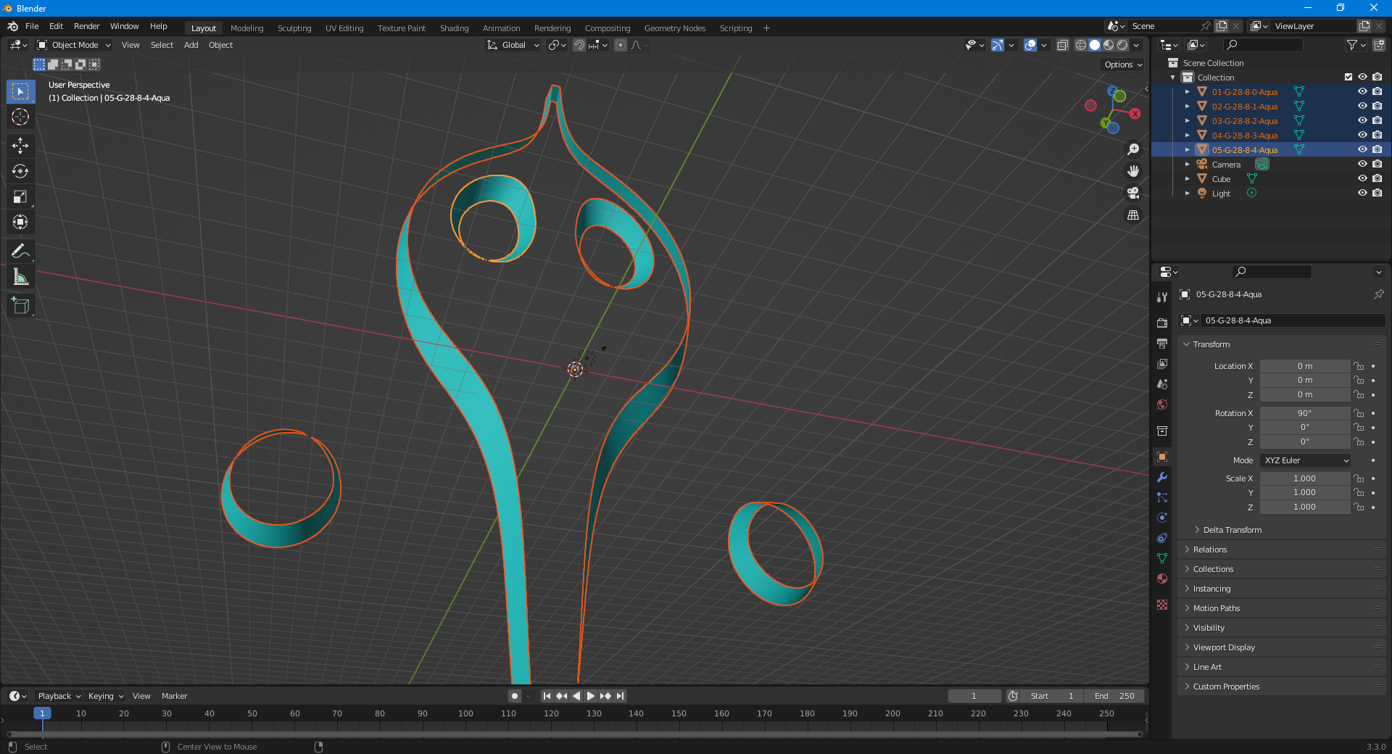This screenshot has width=1392, height=754.
Task: Click the Rotation X value field
Action: [1304, 413]
